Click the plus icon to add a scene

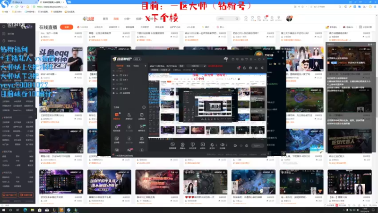pos(146,66)
